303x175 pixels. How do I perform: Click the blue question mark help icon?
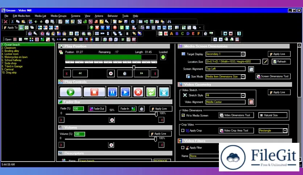coord(133,22)
